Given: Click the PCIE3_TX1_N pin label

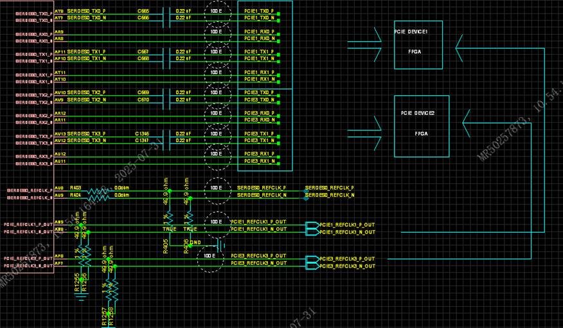Looking at the screenshot, I should coord(259,140).
